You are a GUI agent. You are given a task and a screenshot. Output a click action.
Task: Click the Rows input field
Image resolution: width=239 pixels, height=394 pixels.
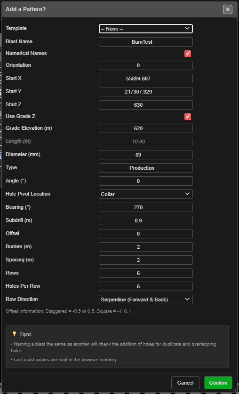tap(146, 273)
